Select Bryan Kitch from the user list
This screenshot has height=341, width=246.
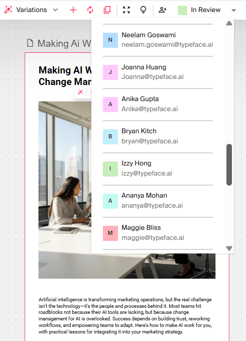(x=158, y=137)
